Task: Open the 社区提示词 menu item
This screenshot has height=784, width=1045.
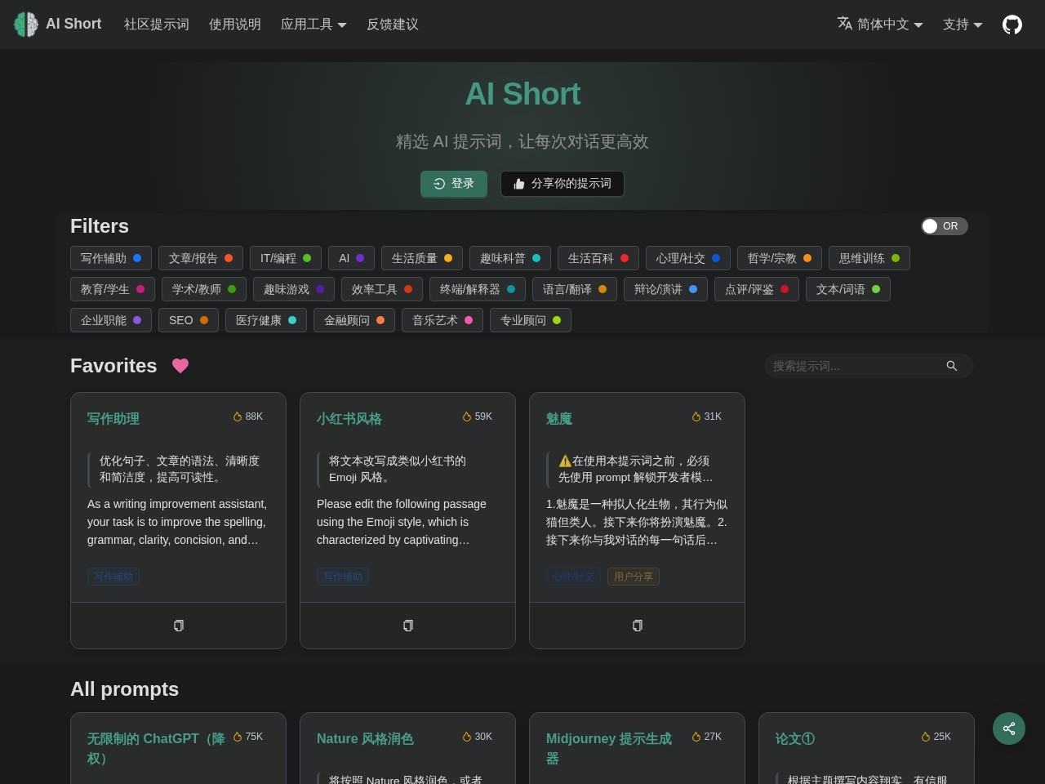Action: coord(156,24)
